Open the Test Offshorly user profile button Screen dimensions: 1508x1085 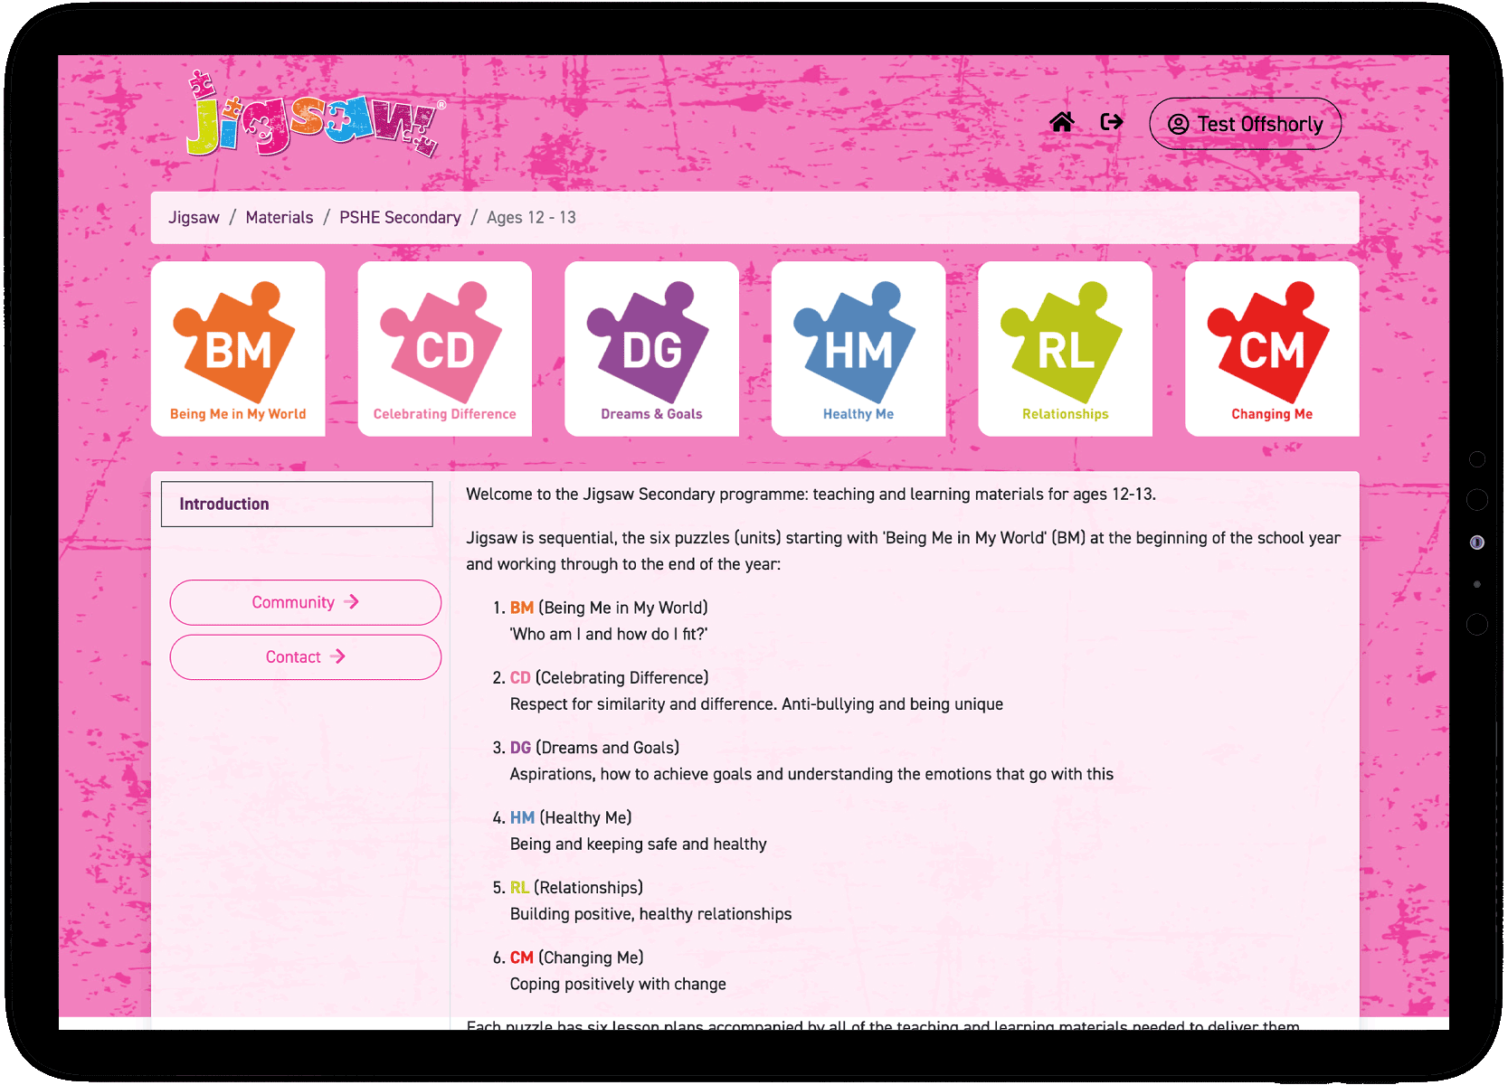coord(1245,124)
